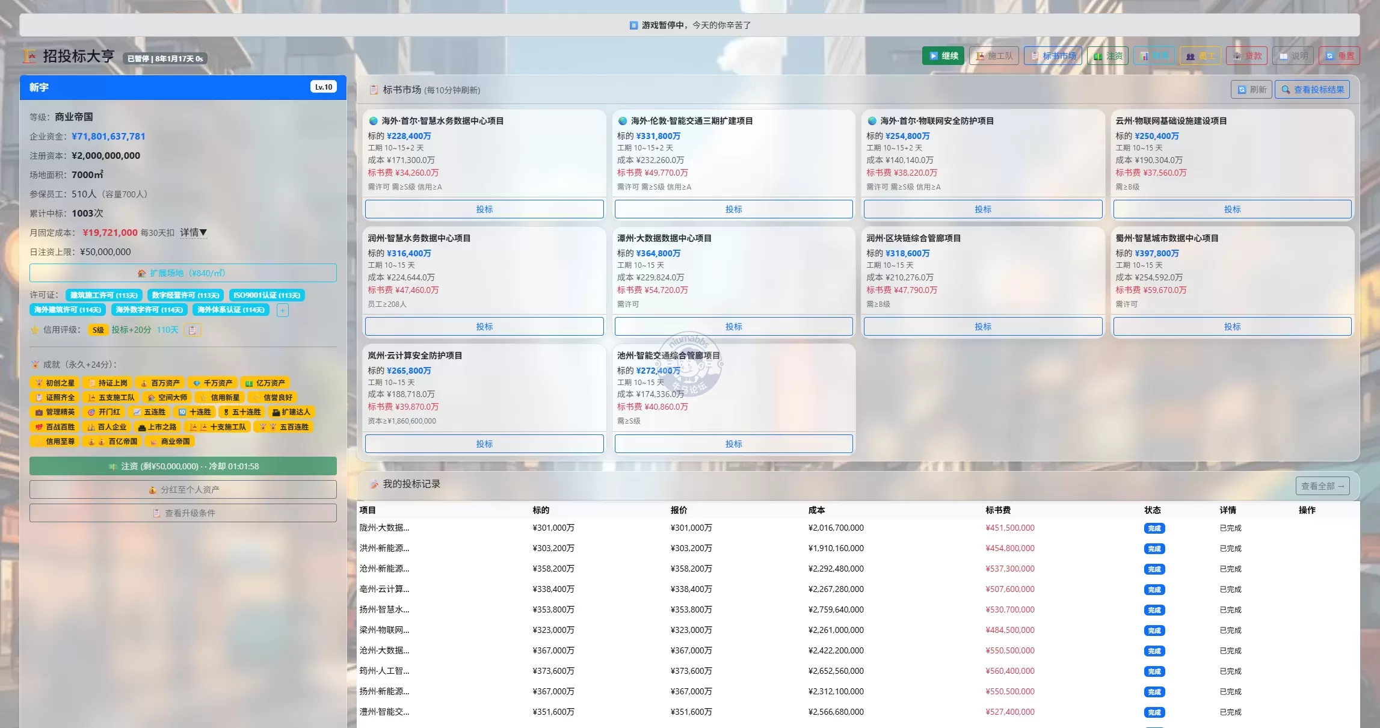Click the 百战百胜 achievement badge
Screen dimensions: 1380x728
[54, 427]
